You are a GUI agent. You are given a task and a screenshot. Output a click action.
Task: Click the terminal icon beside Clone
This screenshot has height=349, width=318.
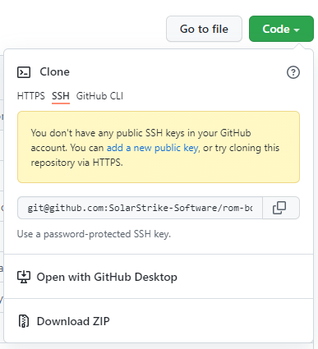(24, 72)
